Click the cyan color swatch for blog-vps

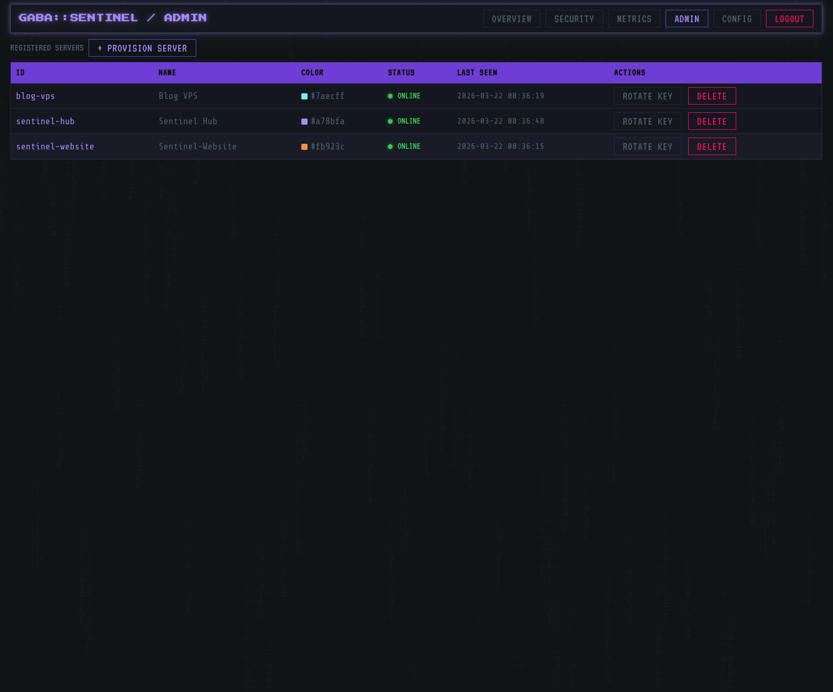304,96
